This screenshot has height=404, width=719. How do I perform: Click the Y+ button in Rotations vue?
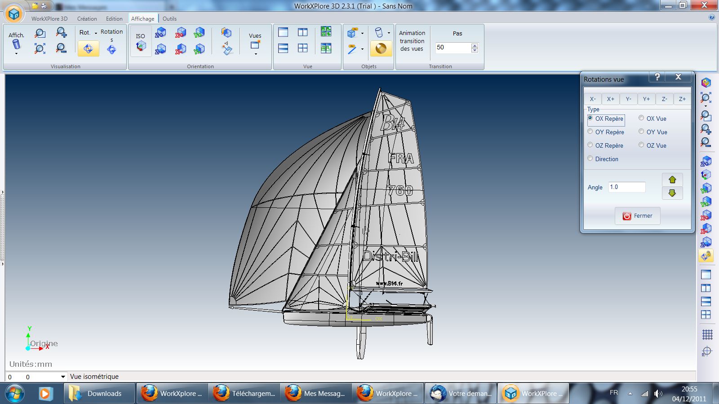click(x=646, y=99)
